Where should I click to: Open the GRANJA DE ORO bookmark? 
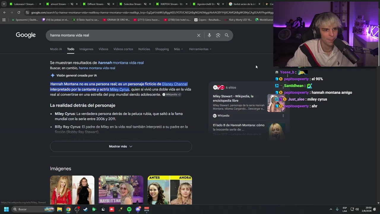click(116, 20)
